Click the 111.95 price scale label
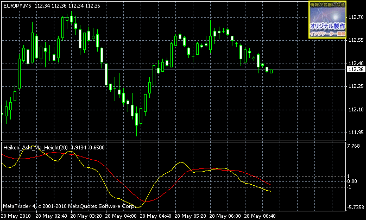This screenshot has height=220, width=366. 356,133
